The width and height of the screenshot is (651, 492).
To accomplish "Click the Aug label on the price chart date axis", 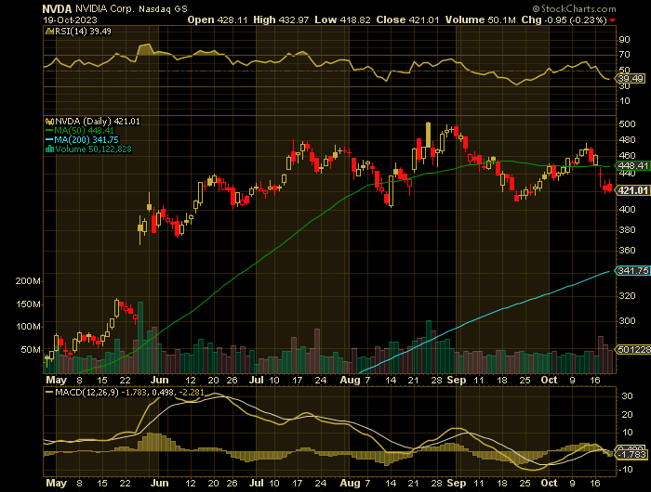I will click(350, 380).
